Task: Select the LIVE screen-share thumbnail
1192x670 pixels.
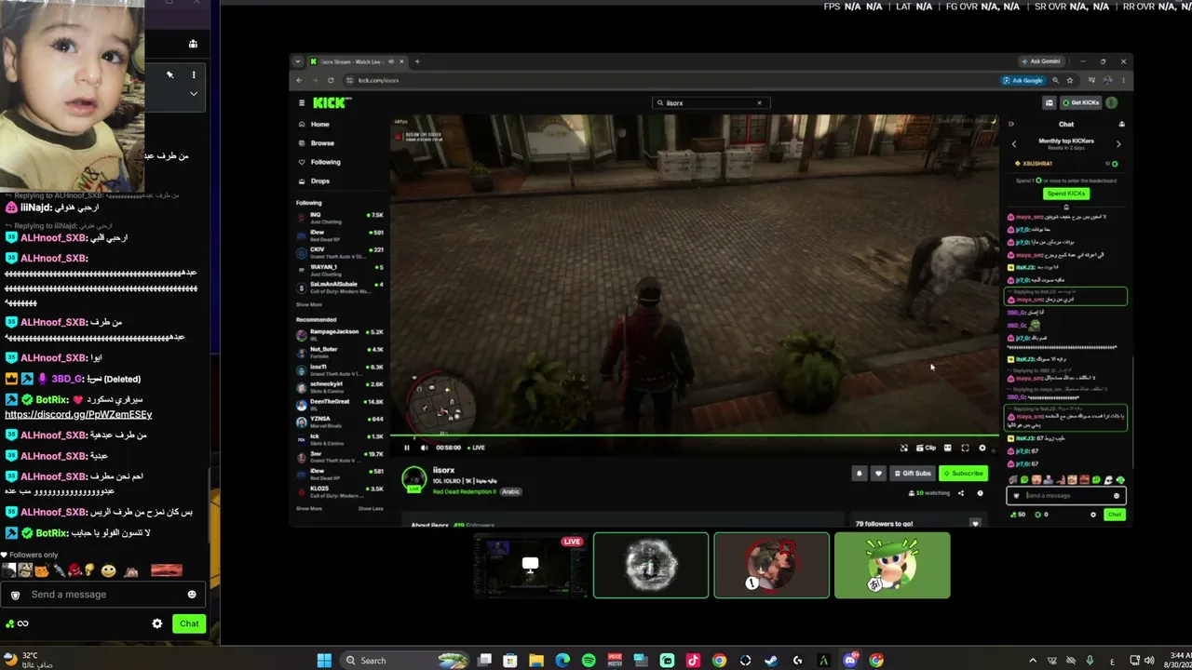Action: click(x=530, y=565)
